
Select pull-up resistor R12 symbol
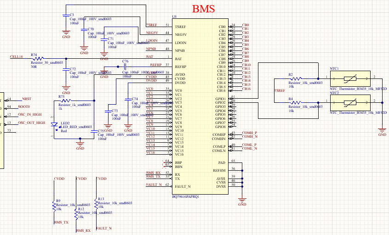[x=76, y=214]
